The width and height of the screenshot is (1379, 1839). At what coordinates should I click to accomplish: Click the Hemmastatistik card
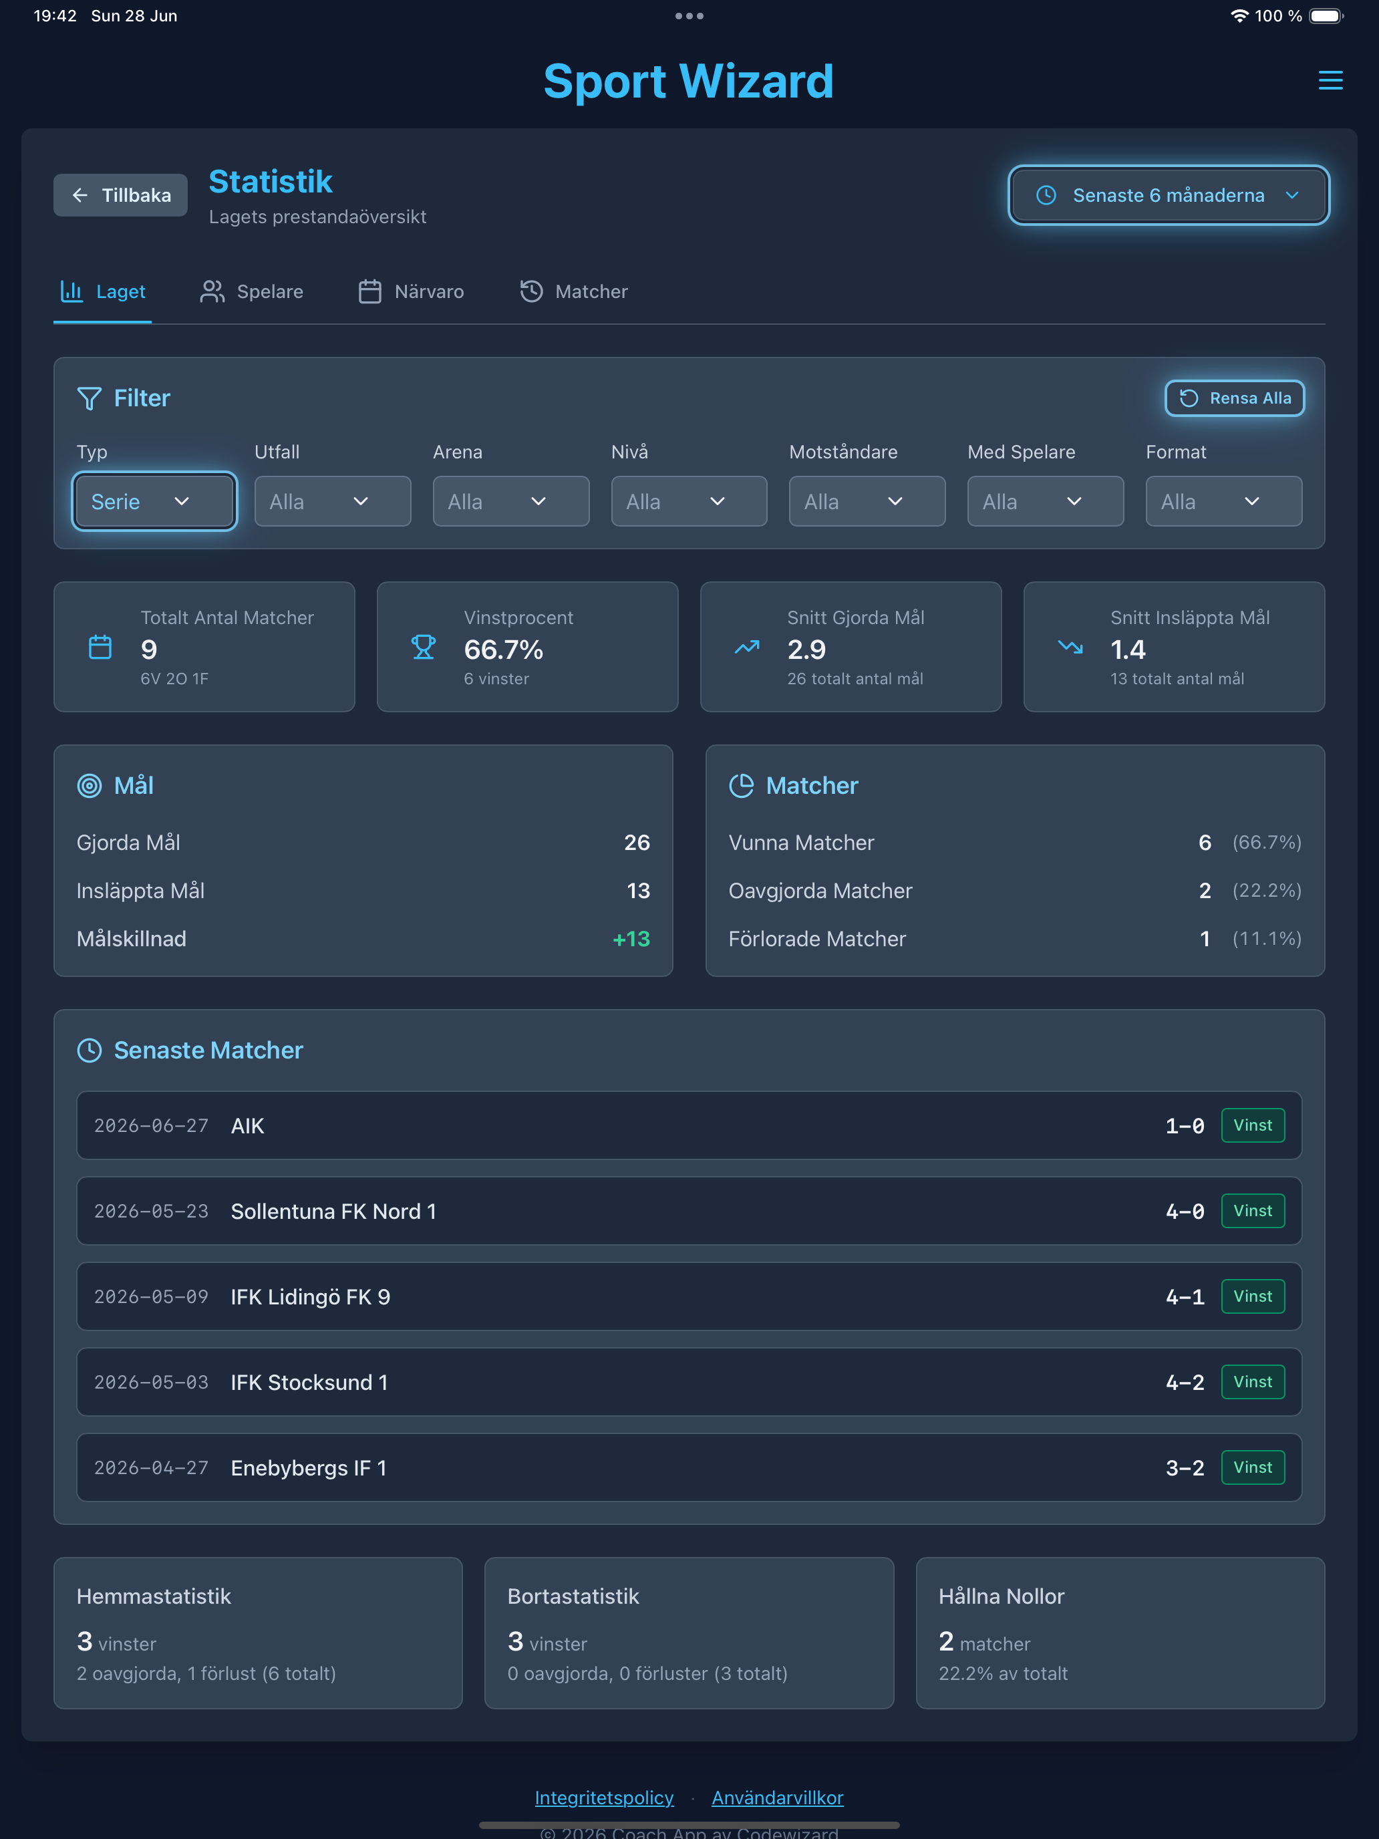click(258, 1633)
